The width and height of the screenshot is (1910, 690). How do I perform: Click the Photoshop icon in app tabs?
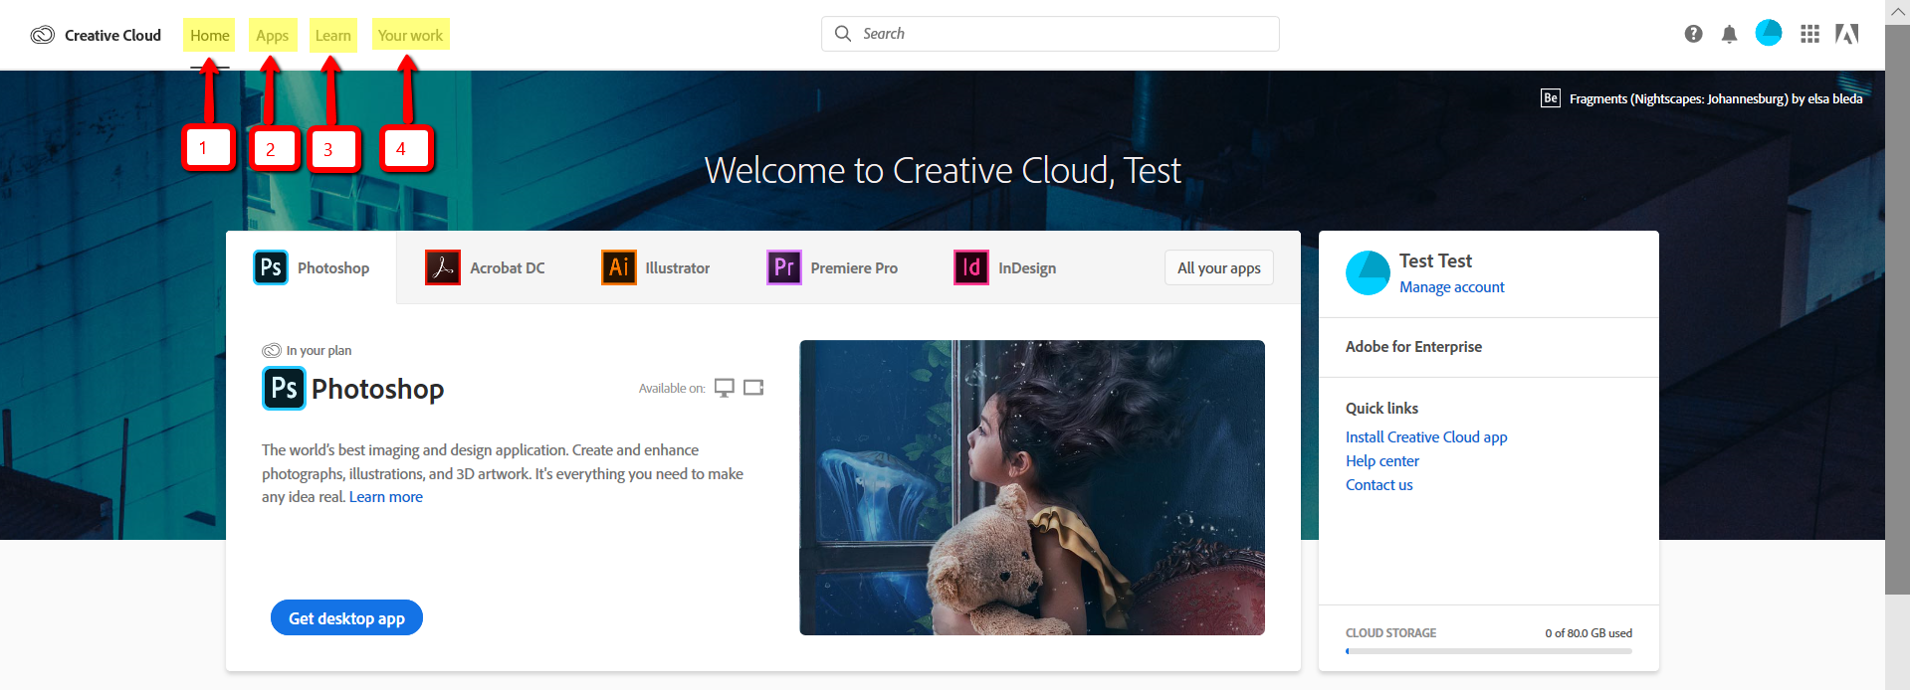coord(271,267)
